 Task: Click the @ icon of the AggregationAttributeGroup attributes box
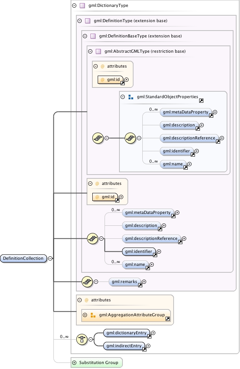87,300
